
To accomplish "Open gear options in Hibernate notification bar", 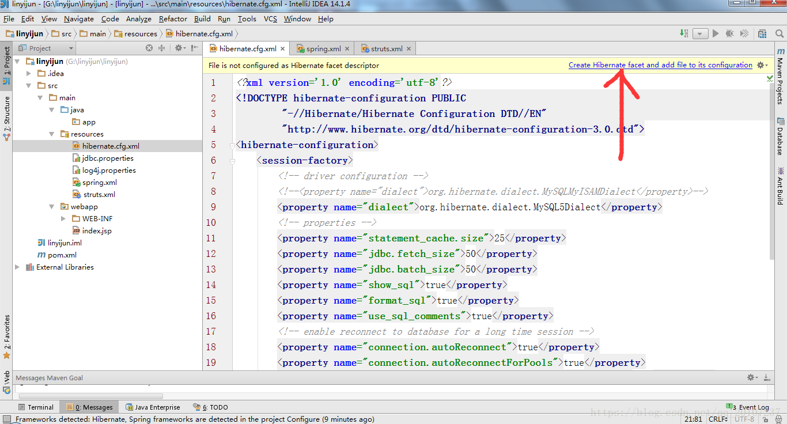I will (x=762, y=65).
